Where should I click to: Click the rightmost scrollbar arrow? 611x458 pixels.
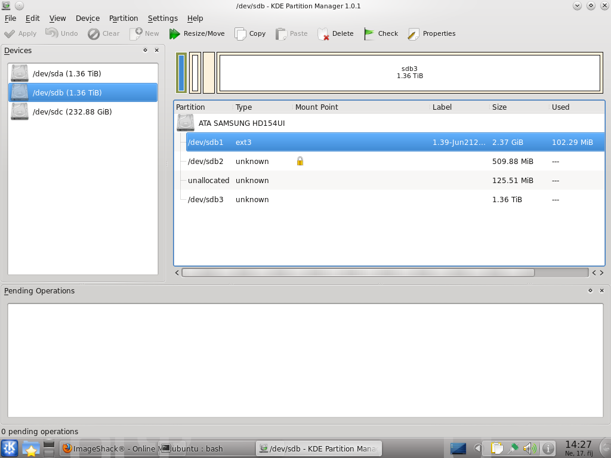pyautogui.click(x=601, y=273)
